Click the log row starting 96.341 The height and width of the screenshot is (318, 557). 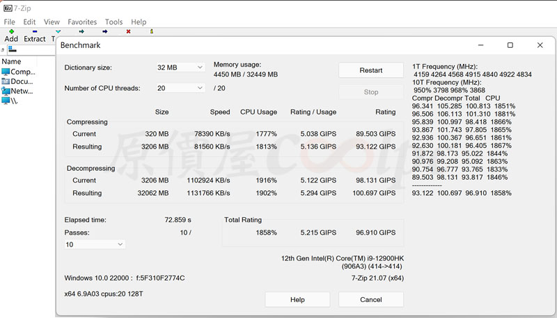(464, 106)
